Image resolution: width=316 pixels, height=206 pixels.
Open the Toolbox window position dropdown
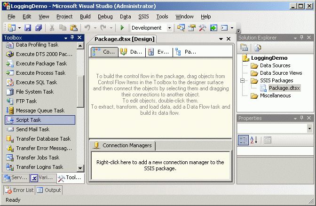point(66,38)
